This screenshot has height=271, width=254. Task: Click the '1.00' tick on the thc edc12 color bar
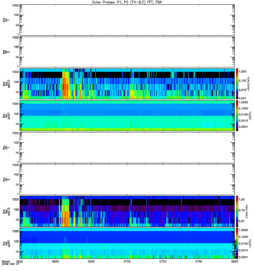[241, 199]
